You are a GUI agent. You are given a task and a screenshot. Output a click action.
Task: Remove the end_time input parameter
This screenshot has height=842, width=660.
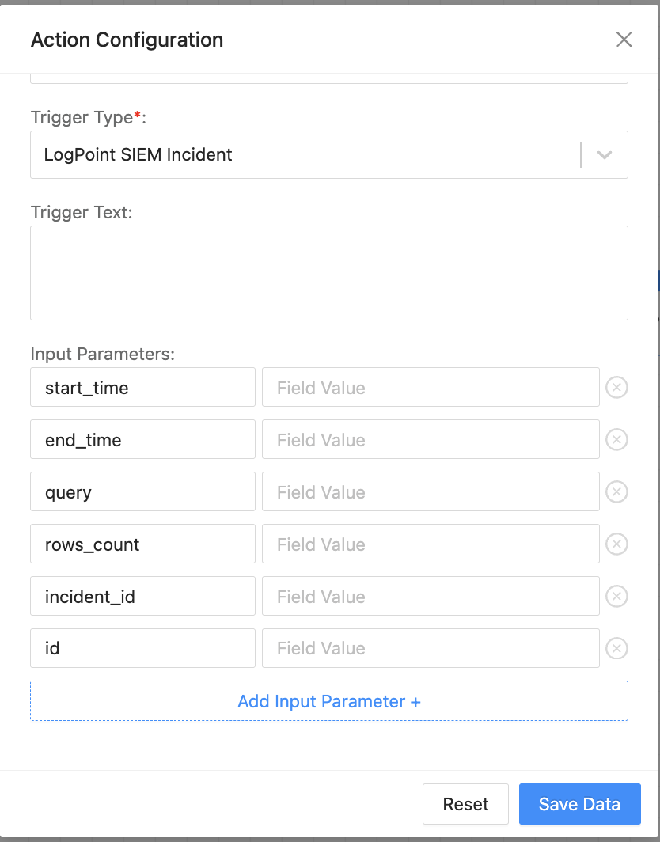[x=616, y=440]
